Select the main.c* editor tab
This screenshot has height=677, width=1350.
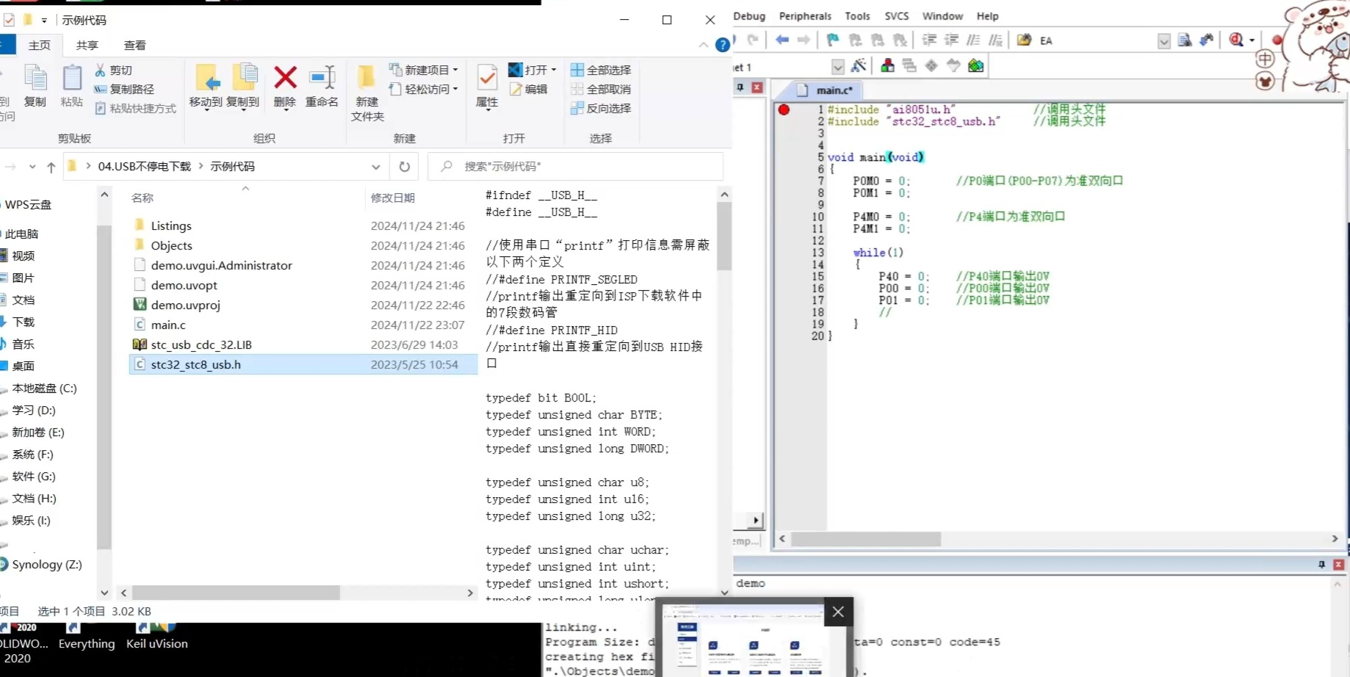pyautogui.click(x=826, y=90)
